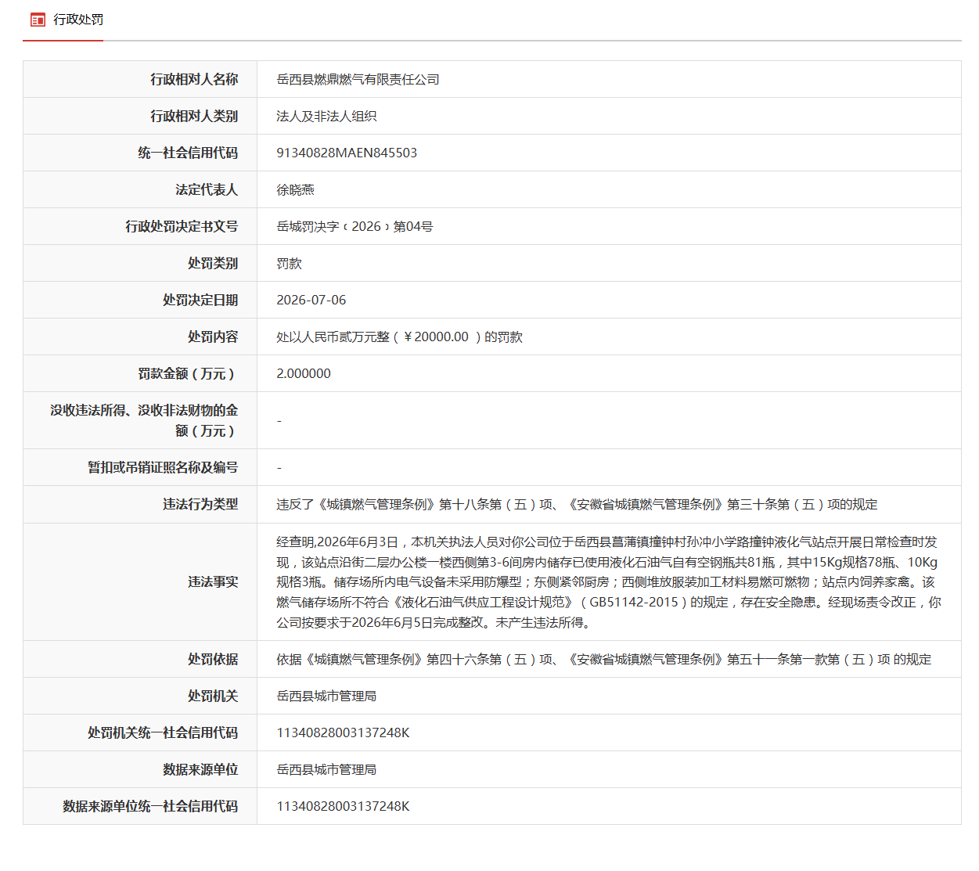The width and height of the screenshot is (979, 871).
Task: Click the 违法事实 label
Action: 213,581
